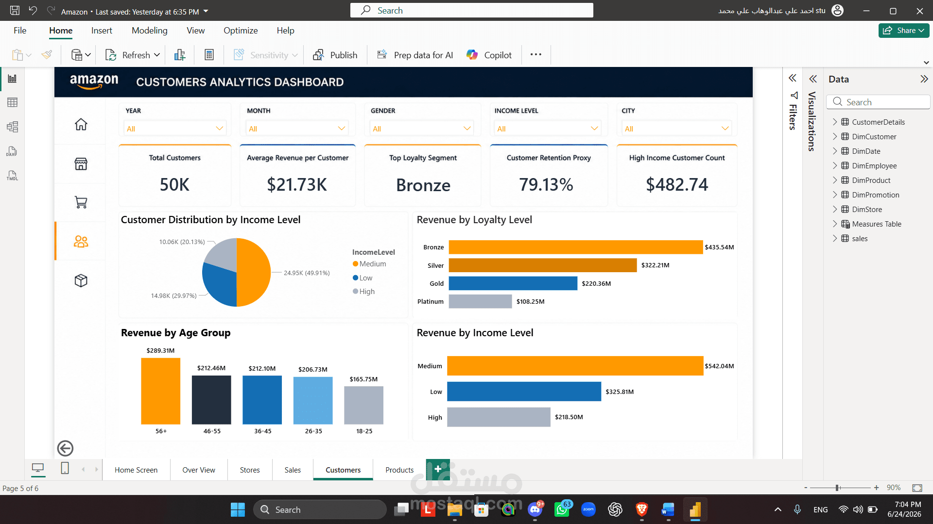Switch to the Sales page tab
Screen dimensions: 933x524
pyautogui.click(x=293, y=470)
